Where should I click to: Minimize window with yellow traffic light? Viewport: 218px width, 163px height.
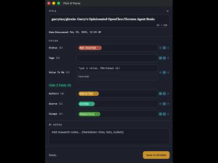point(54,3)
